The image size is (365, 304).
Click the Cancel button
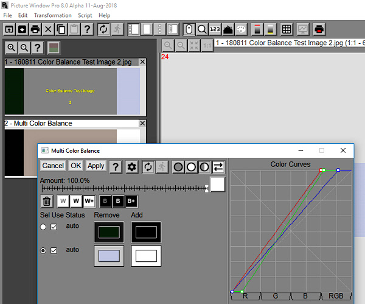point(53,166)
